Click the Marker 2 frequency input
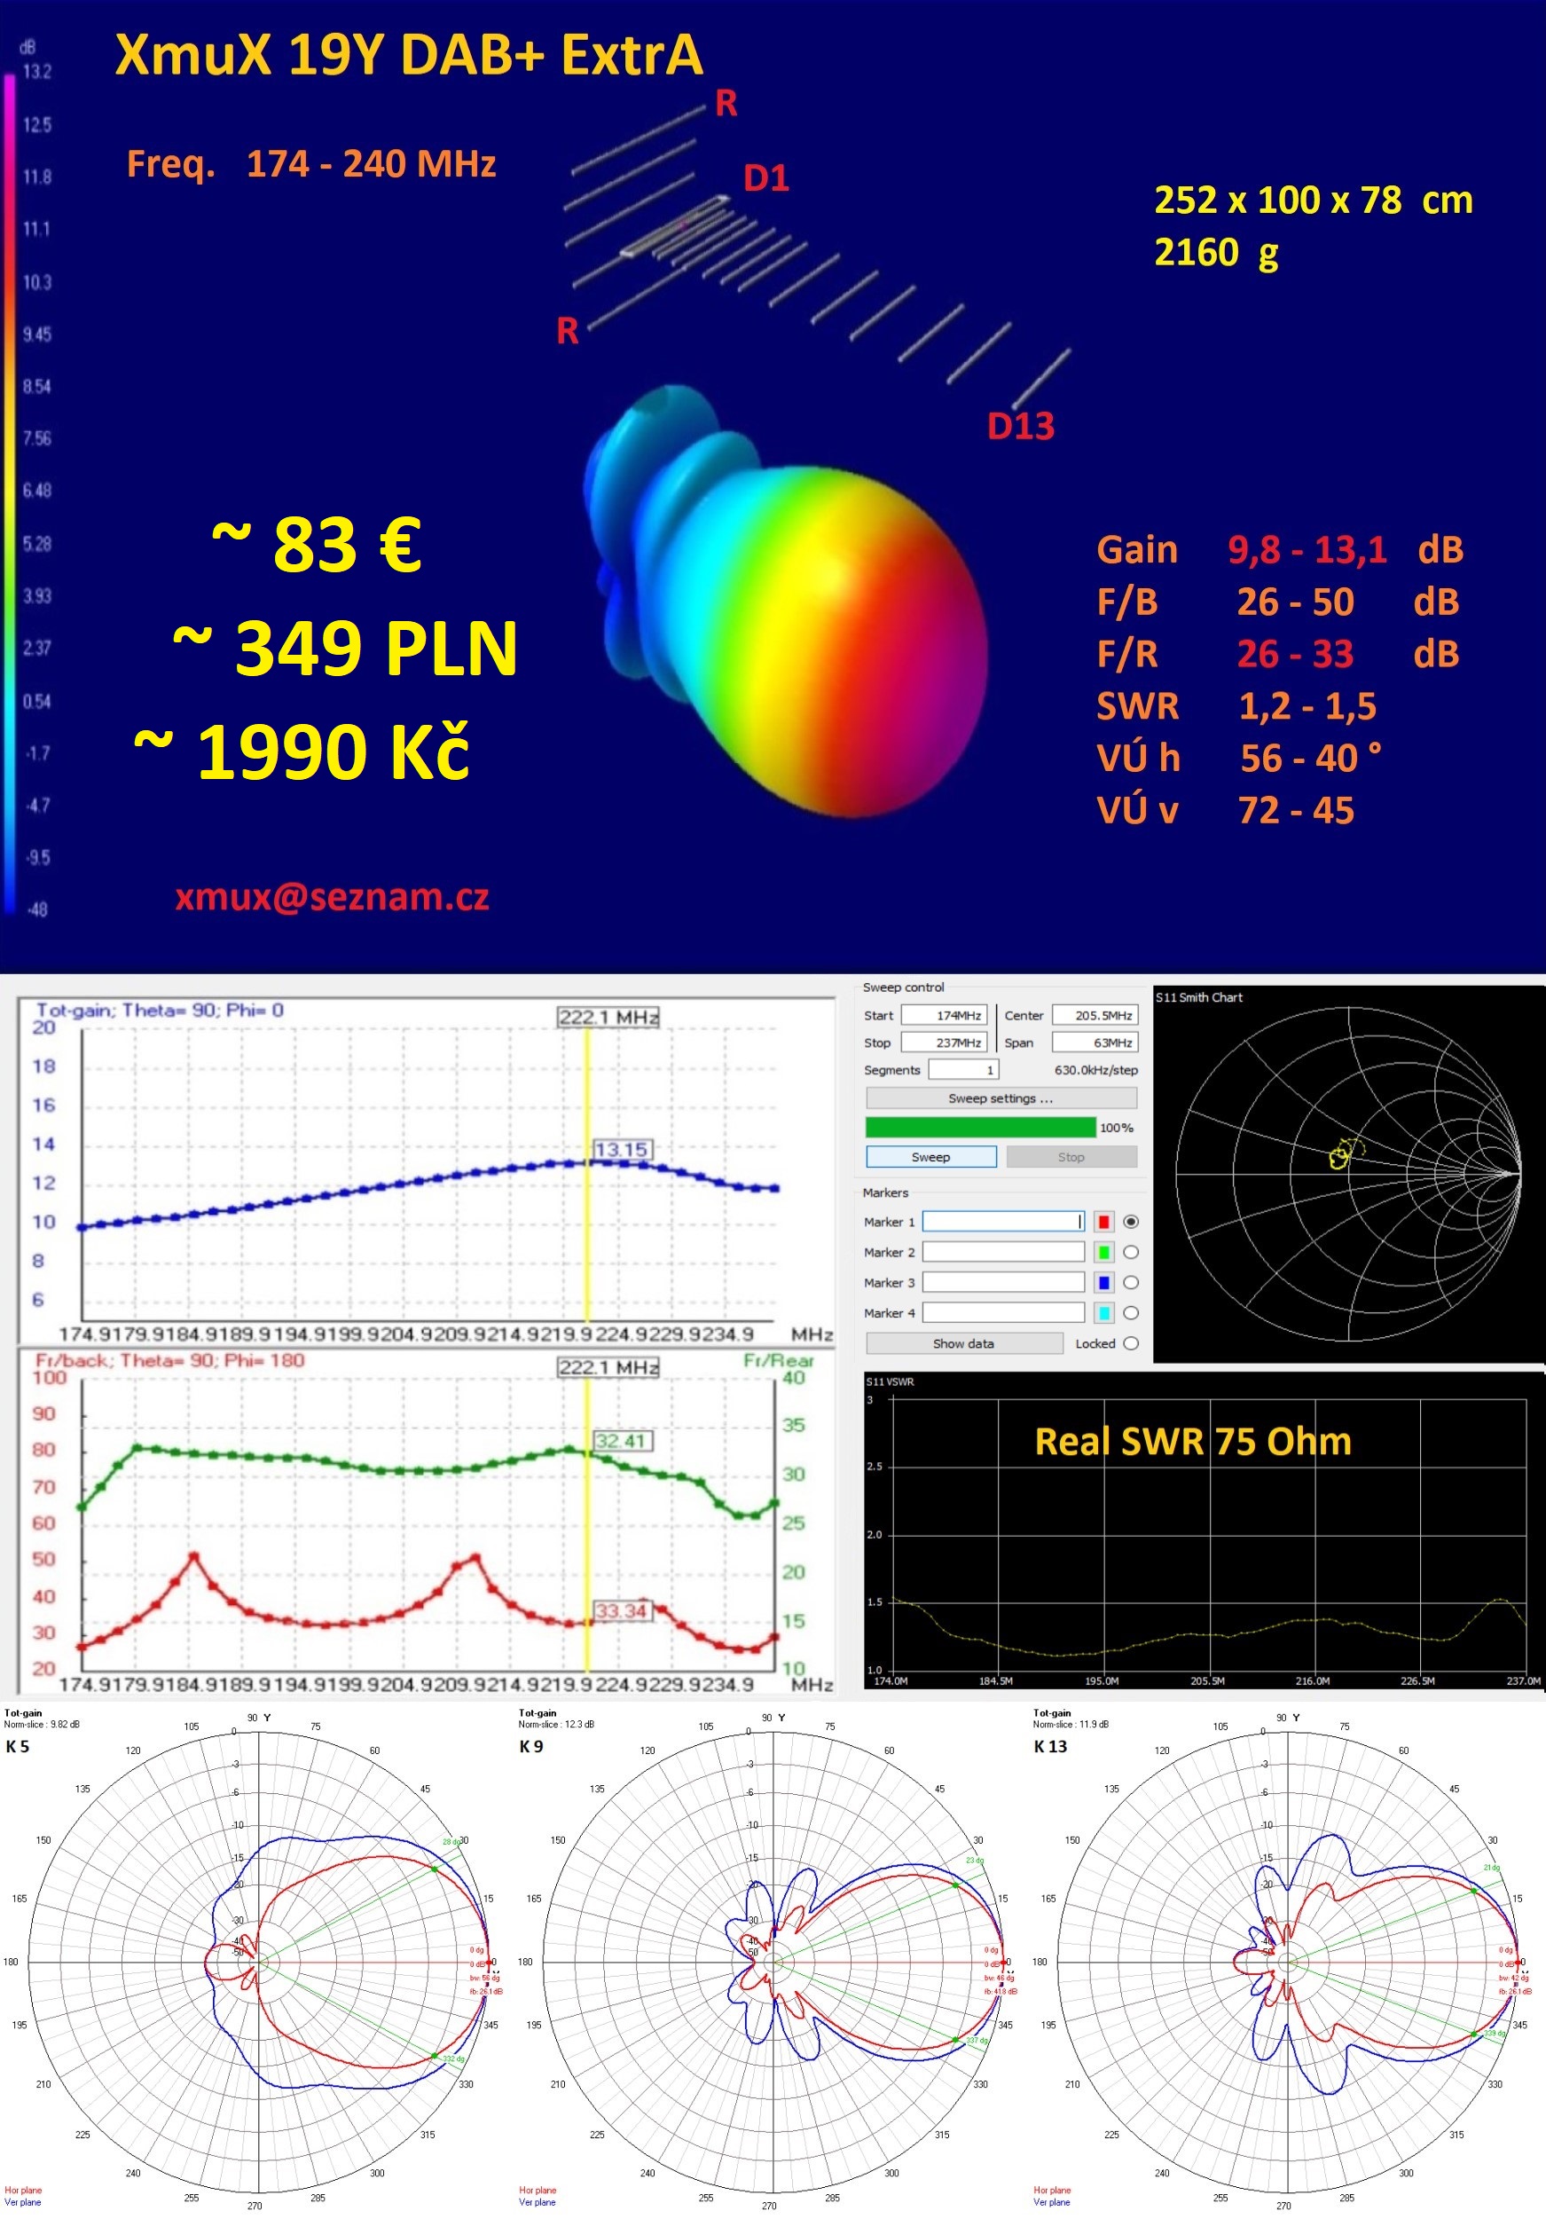Viewport: 1546px width, 2219px height. click(1004, 1252)
